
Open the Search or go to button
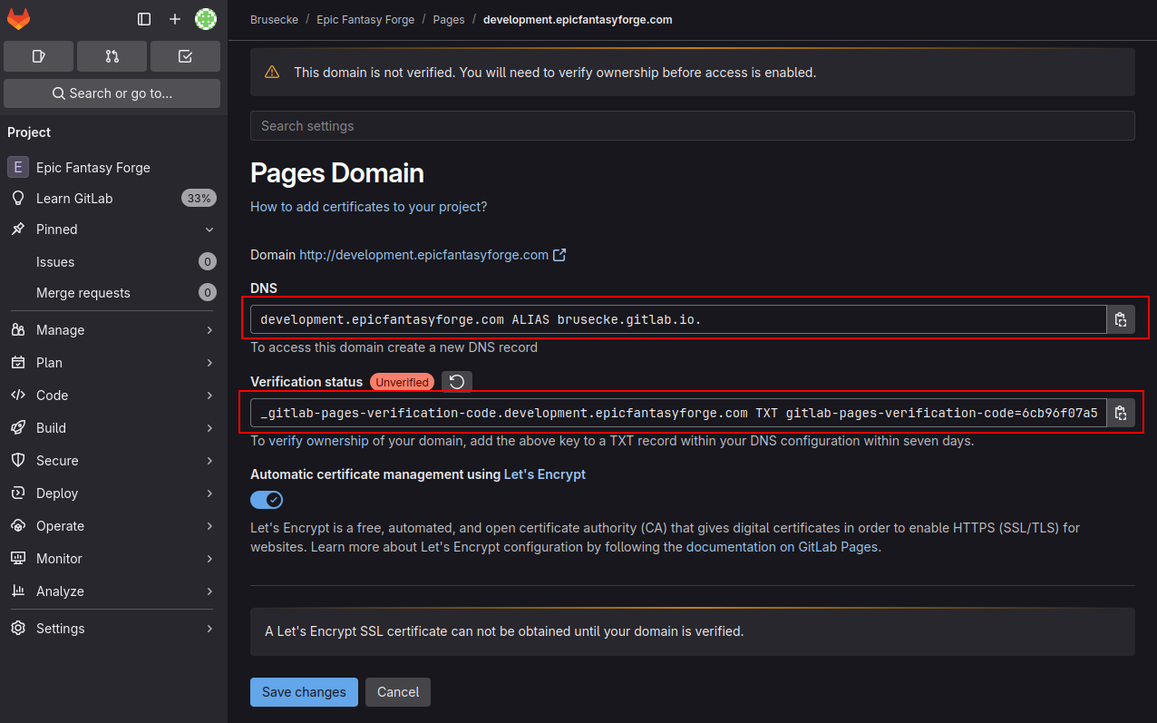112,93
